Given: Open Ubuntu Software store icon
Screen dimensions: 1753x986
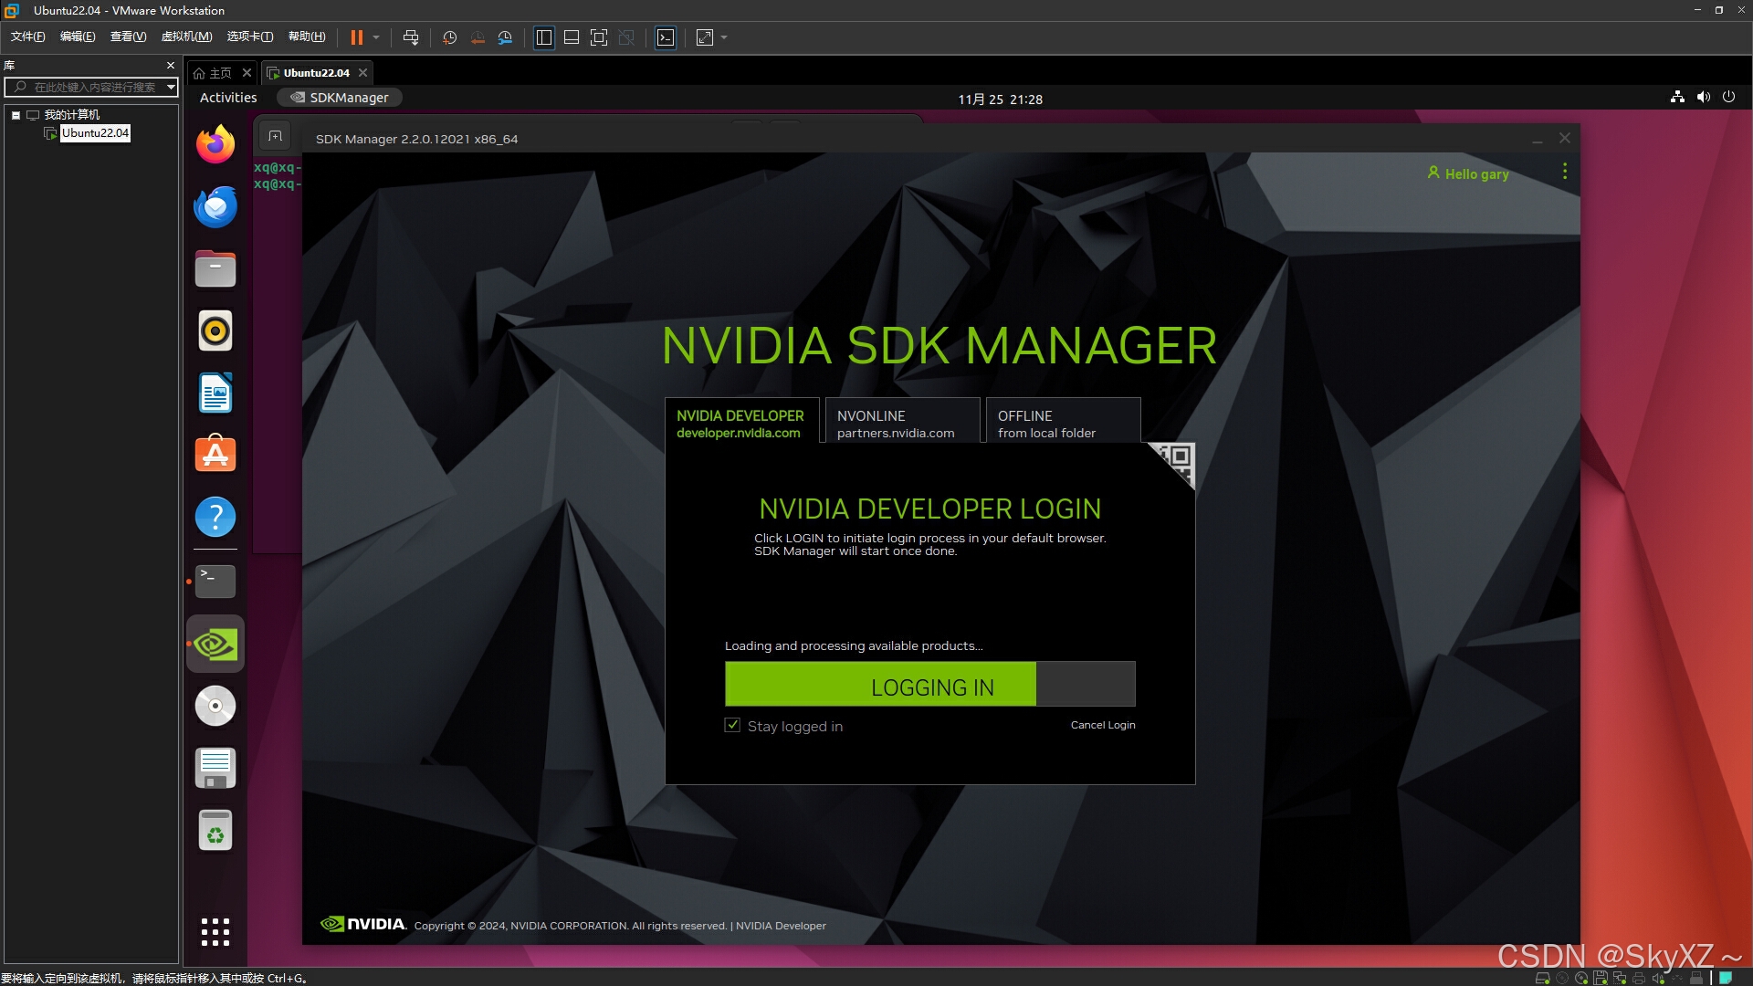Looking at the screenshot, I should [215, 454].
